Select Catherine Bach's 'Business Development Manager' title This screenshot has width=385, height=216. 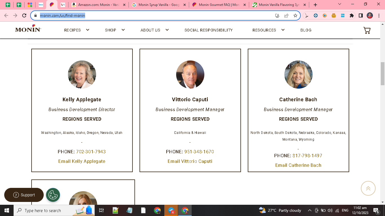tap(298, 109)
